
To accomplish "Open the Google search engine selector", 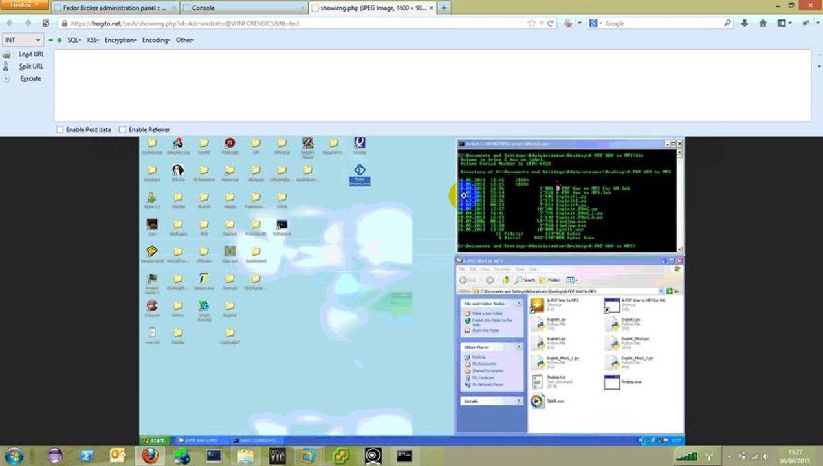I will (596, 23).
